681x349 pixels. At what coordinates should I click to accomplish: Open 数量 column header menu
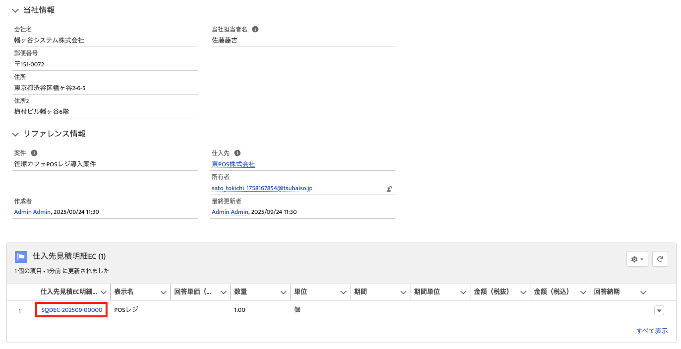click(284, 293)
